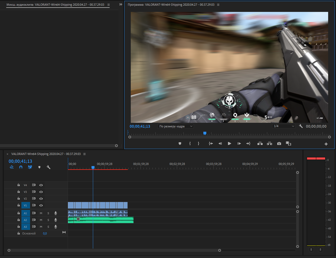Hide track V1 with its eye icon
336x258 pixels.
(x=41, y=205)
